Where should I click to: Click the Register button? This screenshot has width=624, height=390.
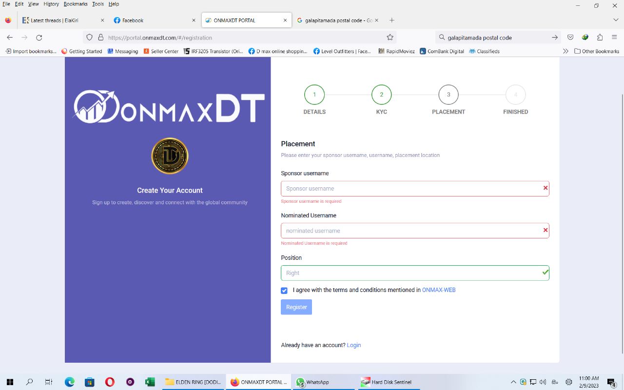coord(296,307)
